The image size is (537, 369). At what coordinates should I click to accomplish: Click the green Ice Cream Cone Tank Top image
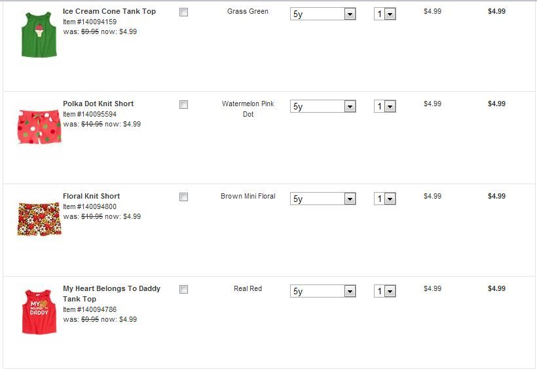(x=38, y=34)
